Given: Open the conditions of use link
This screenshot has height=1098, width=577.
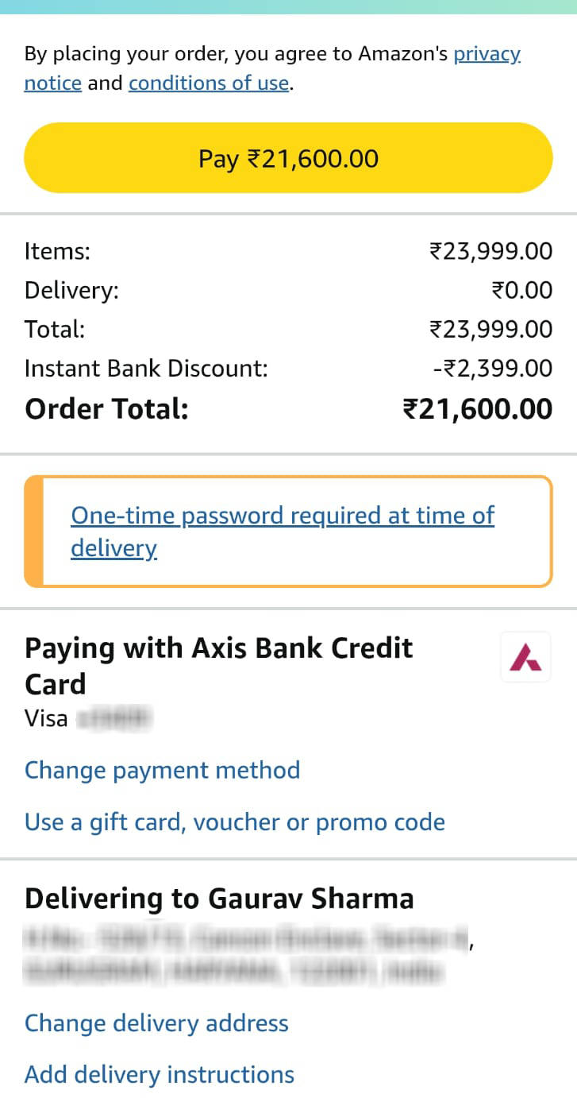Looking at the screenshot, I should [209, 83].
